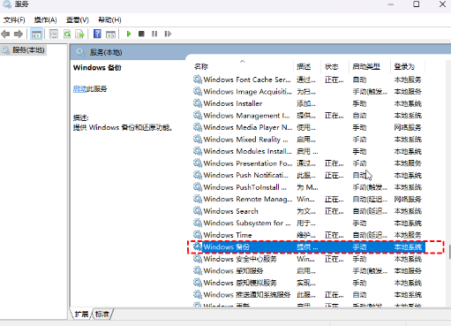Select the Windows Image Acquisition row
The height and width of the screenshot is (326, 451).
tap(309, 92)
